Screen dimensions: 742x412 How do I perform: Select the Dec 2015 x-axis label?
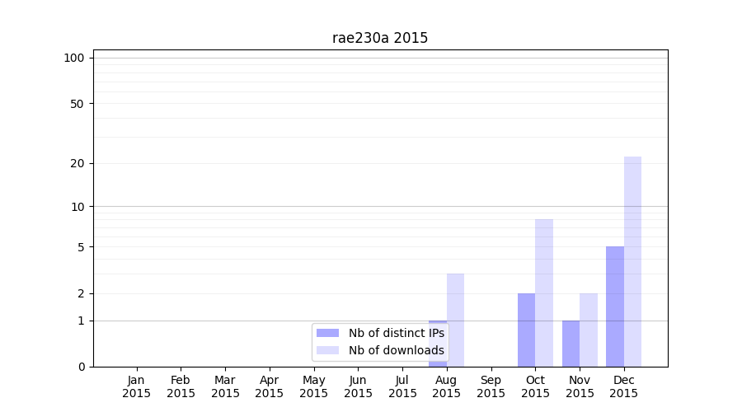pos(624,386)
